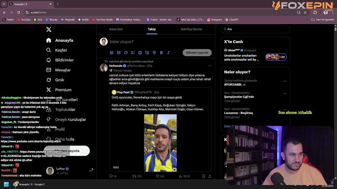
Task: Share the ferhunde post
Action: (210, 176)
